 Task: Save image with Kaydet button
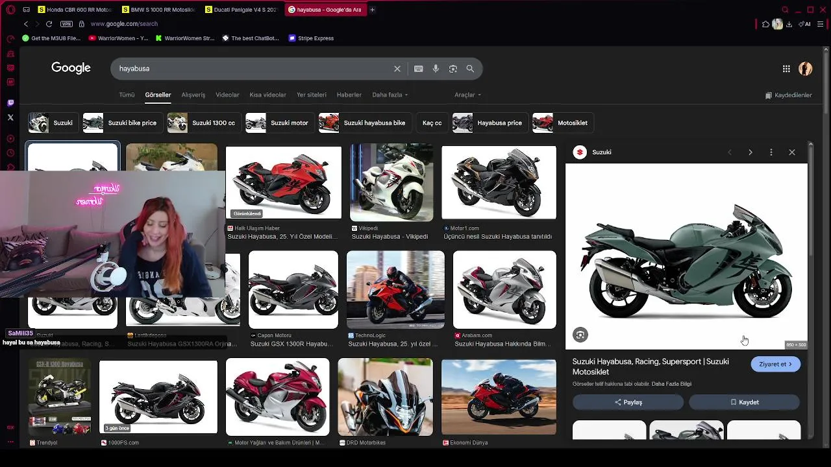pyautogui.click(x=744, y=402)
